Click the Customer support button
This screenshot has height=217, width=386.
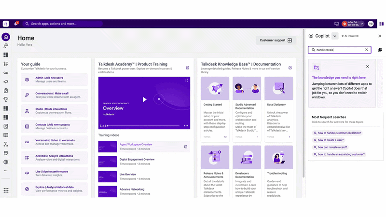point(276,41)
